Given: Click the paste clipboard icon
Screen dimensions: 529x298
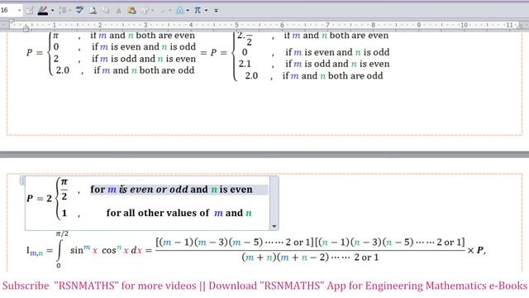Looking at the screenshot, I should (131, 10).
